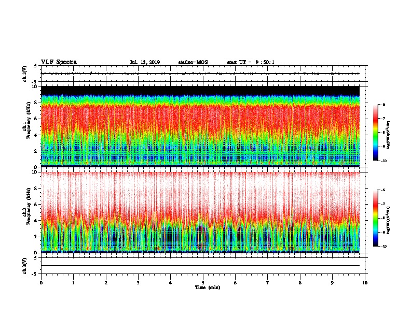Click the ch.1 frequency spectrogram panel
Image resolution: width=411 pixels, height=317 pixels.
[x=200, y=126]
